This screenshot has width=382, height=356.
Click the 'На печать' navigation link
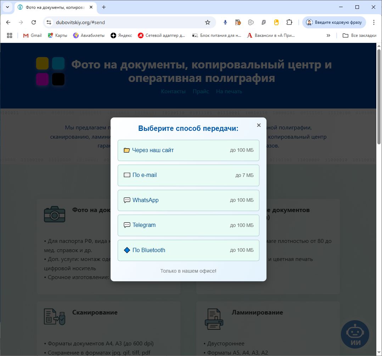tap(229, 91)
